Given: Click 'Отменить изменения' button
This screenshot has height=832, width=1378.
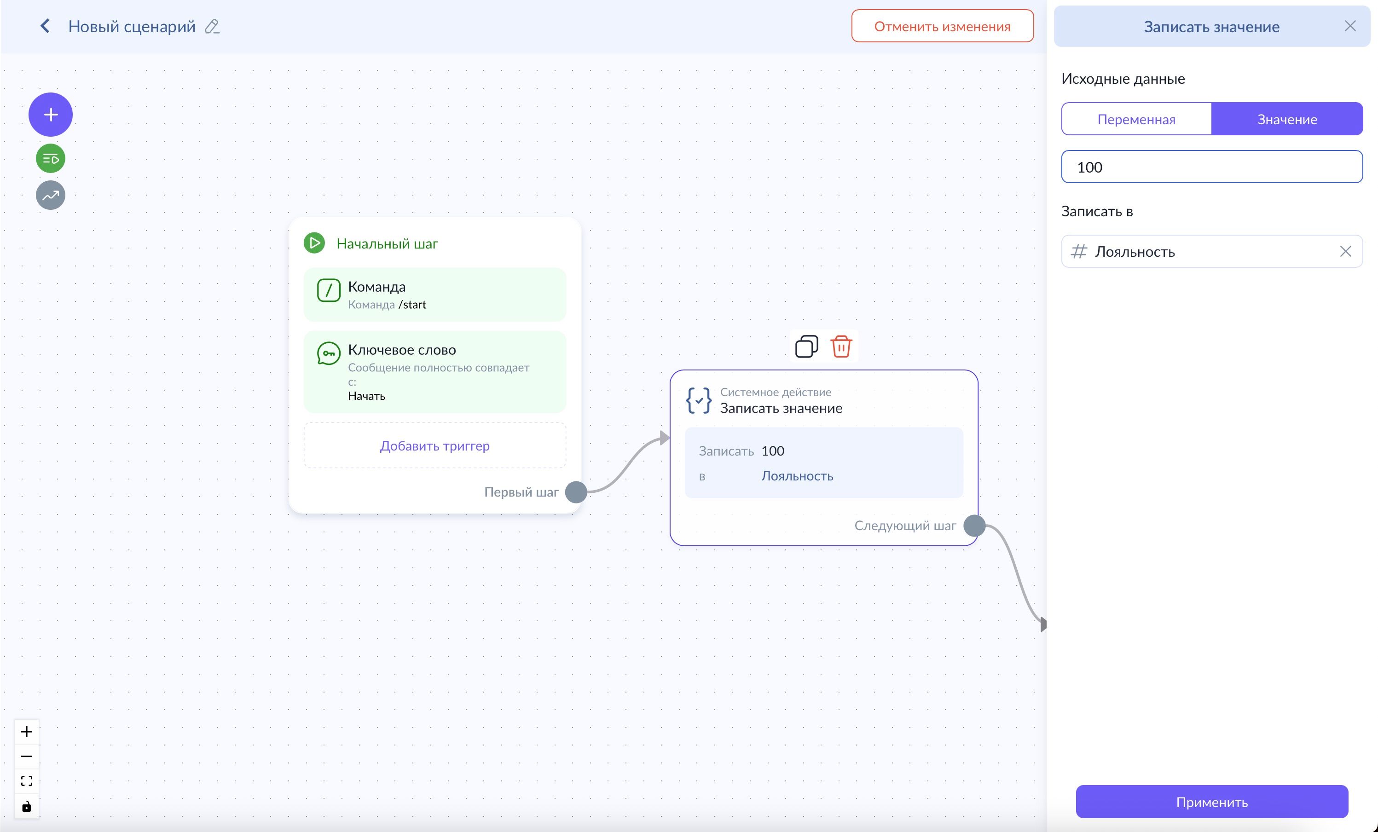Looking at the screenshot, I should coord(942,26).
